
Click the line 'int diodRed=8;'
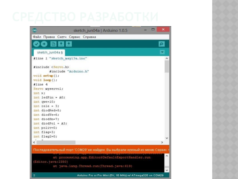pos(47,110)
